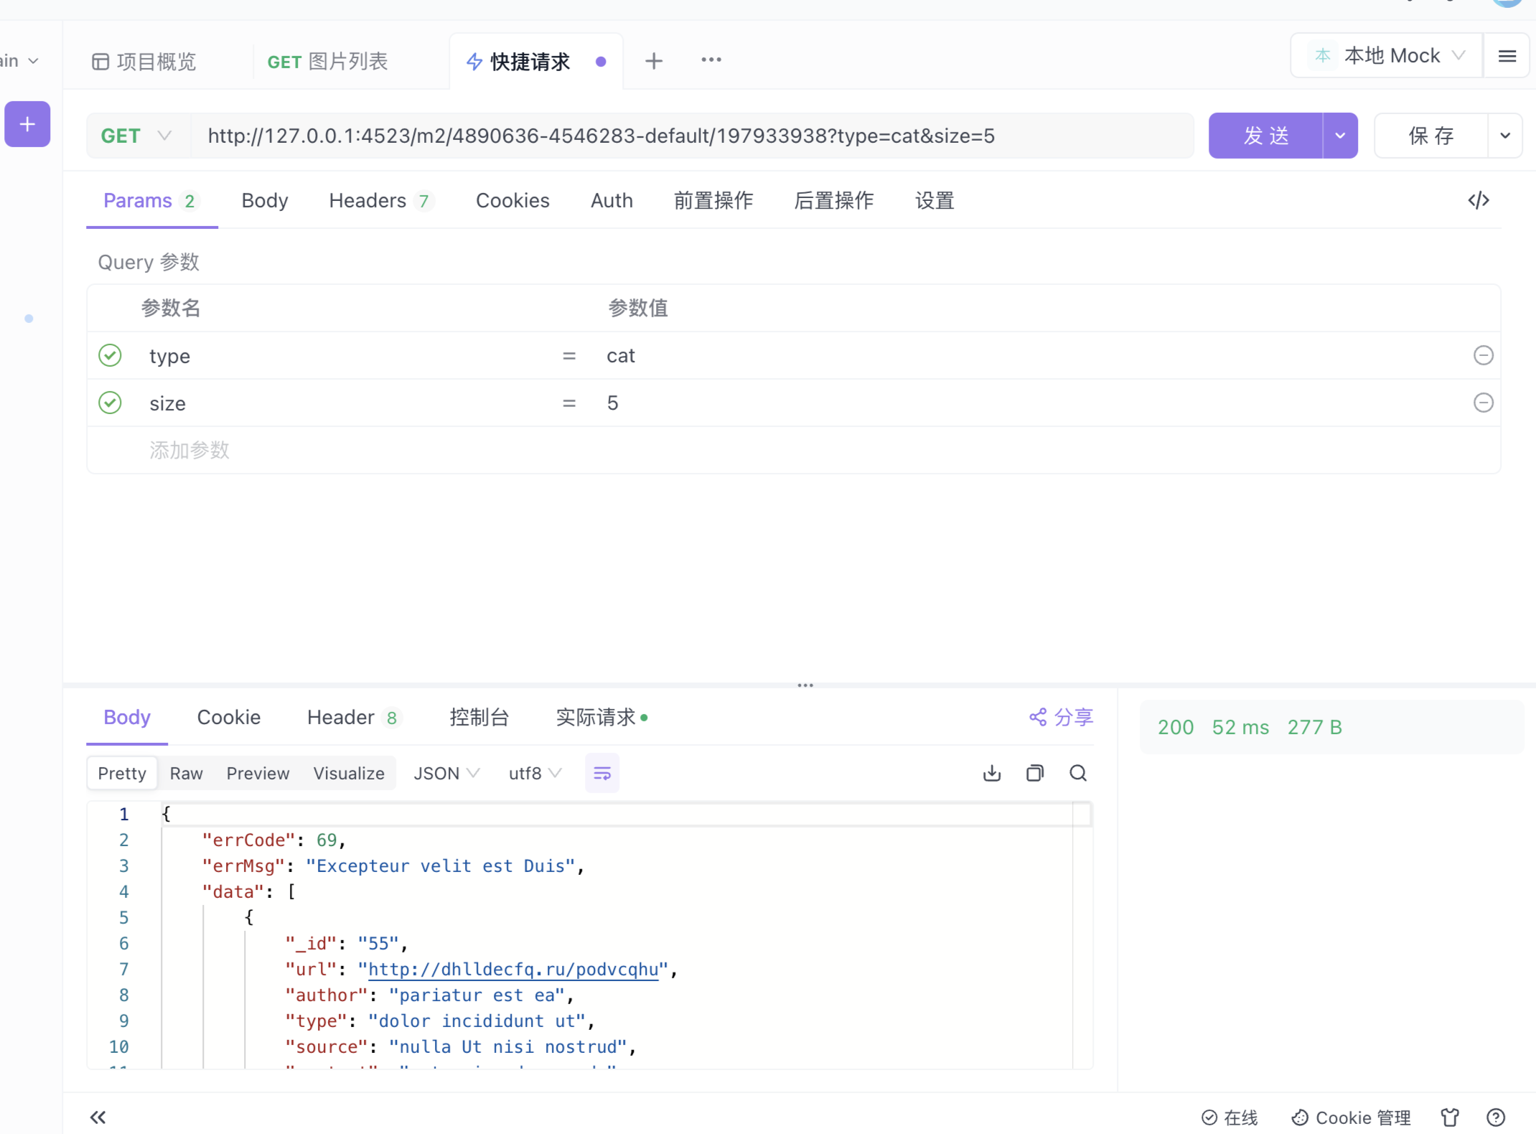Uncheck the type parameter checkbox
The height and width of the screenshot is (1134, 1536).
tap(110, 355)
